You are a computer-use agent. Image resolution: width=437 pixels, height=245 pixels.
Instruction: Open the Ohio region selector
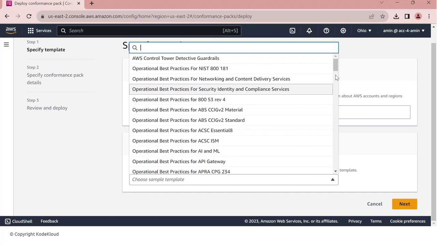click(x=364, y=31)
